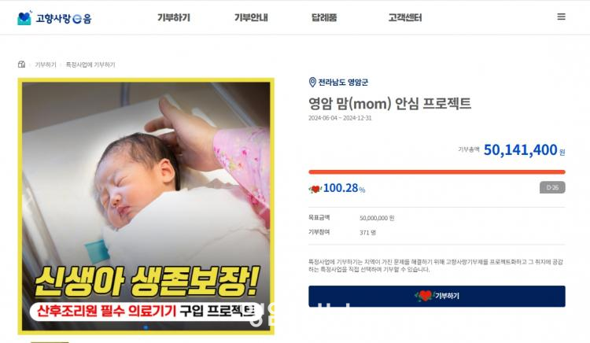
Task: Open the hamburger menu icon
Action: coord(561,17)
